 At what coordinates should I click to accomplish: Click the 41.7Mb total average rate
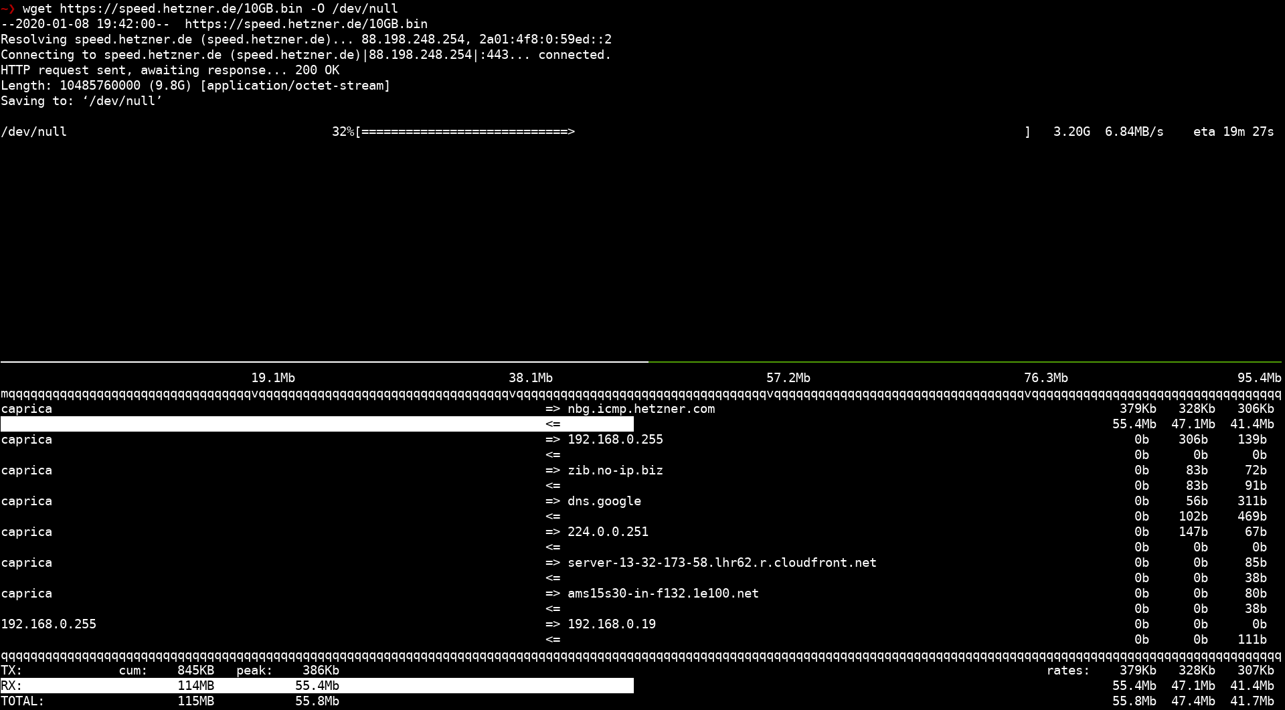pos(1252,701)
